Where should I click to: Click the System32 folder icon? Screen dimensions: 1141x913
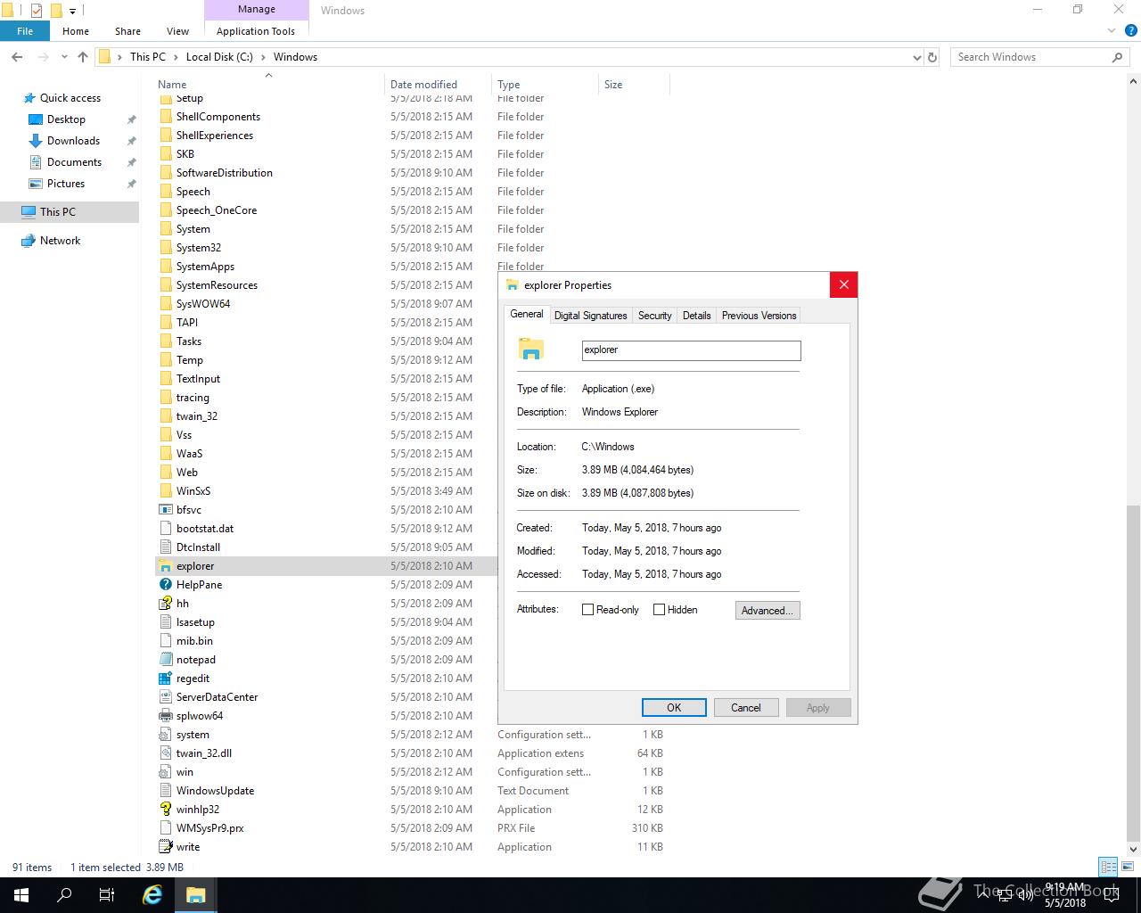point(165,248)
